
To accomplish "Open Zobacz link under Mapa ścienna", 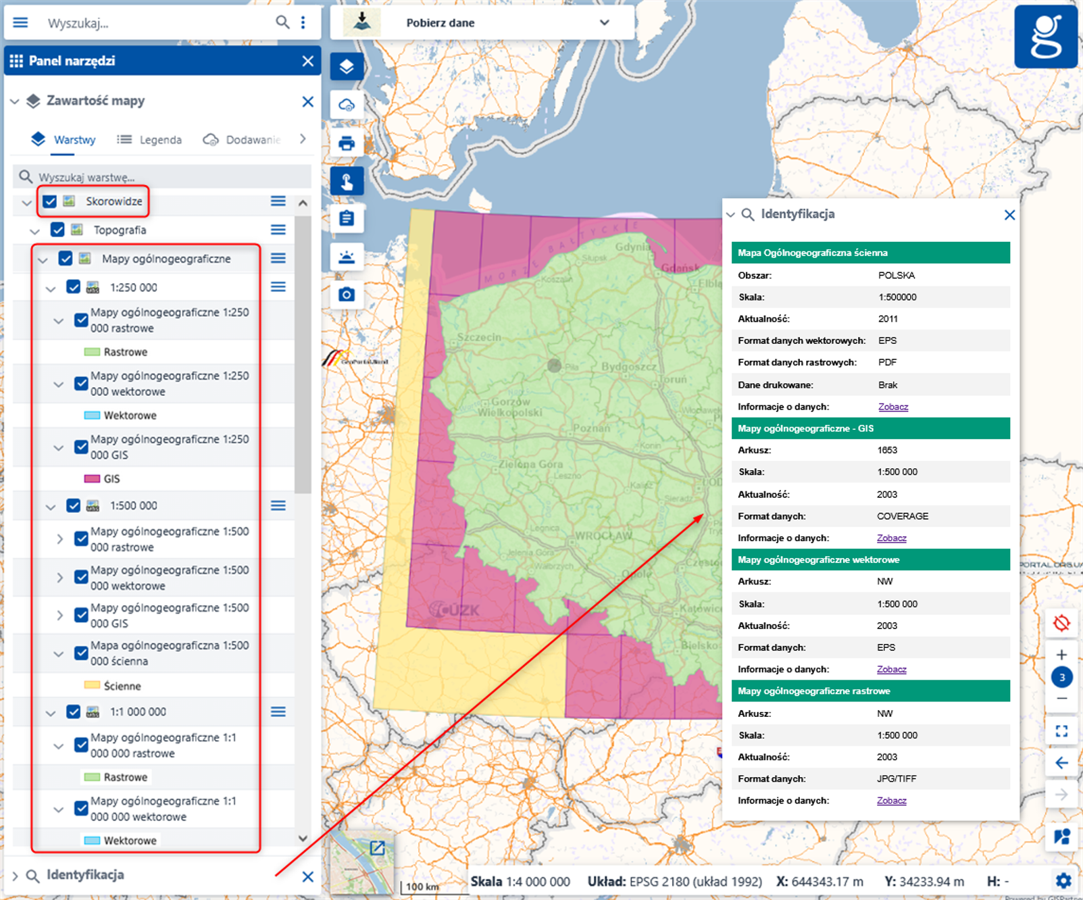I will (x=892, y=407).
